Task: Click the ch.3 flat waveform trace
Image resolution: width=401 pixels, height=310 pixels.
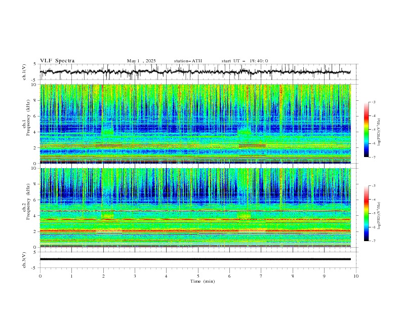Action: tap(195, 259)
